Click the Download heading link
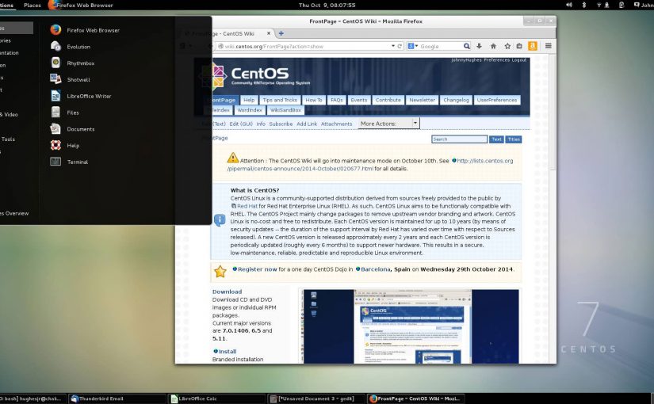This screenshot has width=654, height=404. coord(227,292)
